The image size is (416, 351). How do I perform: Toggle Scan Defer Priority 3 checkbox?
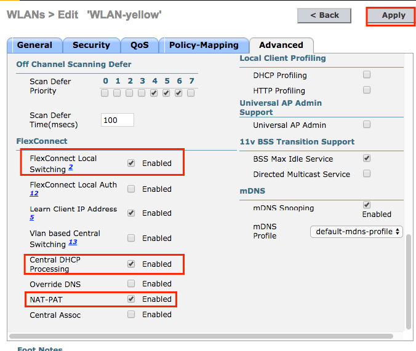tap(142, 93)
